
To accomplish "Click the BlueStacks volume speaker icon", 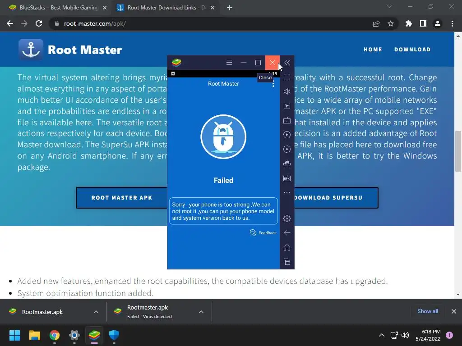I will click(287, 91).
